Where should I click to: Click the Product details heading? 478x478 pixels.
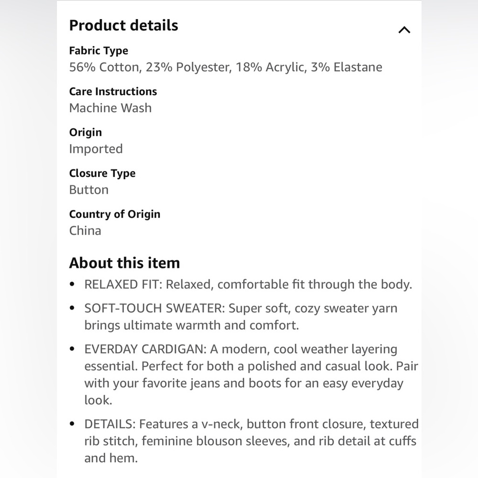tap(123, 25)
